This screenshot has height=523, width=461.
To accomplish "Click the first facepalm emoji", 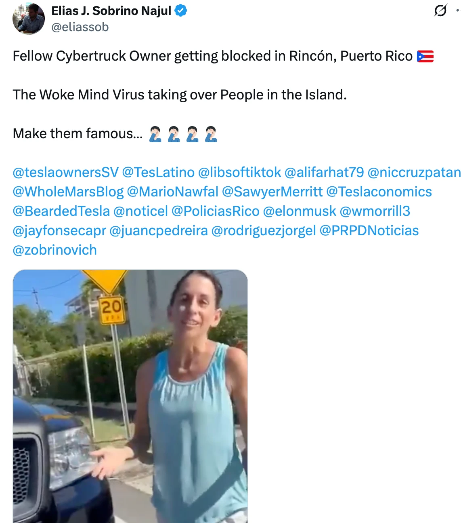I will pos(155,134).
